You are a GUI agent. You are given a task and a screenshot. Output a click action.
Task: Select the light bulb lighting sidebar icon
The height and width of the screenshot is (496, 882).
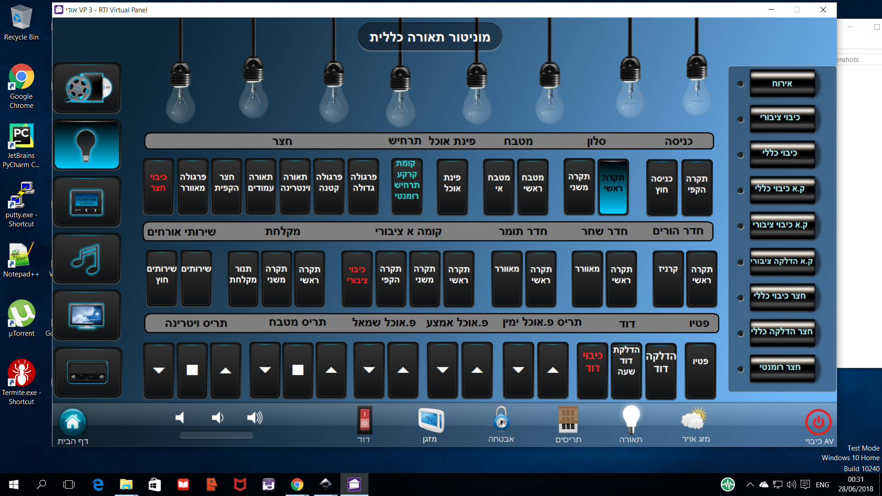(x=87, y=145)
